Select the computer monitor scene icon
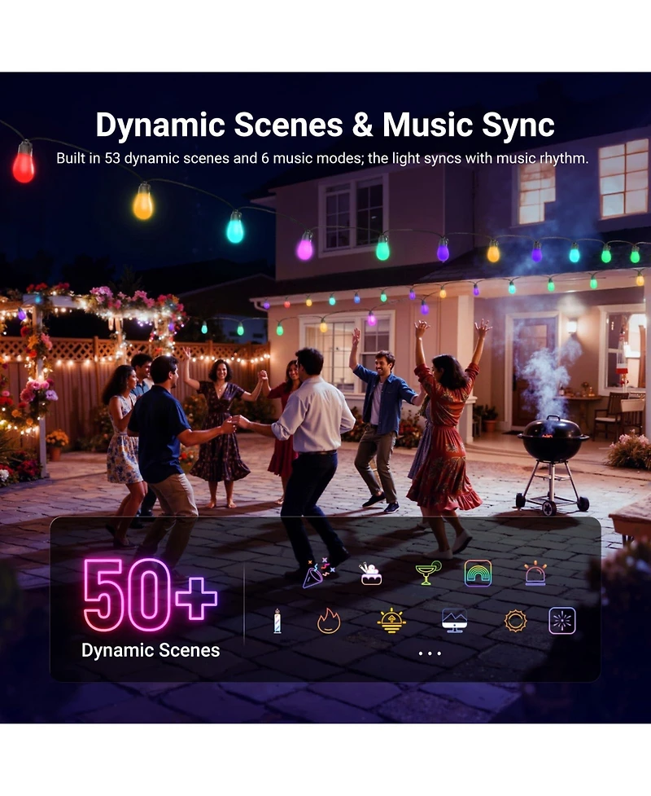This screenshot has width=651, height=796. 454,620
